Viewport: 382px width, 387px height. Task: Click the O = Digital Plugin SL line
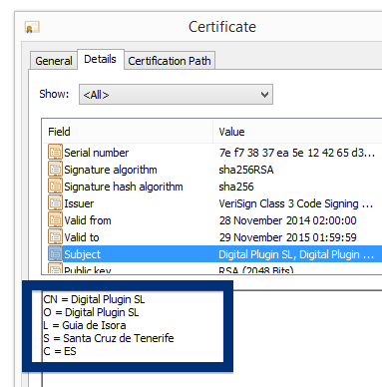91,312
